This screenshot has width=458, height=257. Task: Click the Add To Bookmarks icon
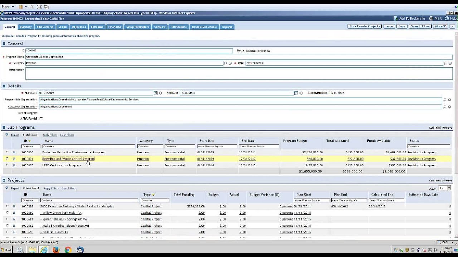(x=396, y=19)
